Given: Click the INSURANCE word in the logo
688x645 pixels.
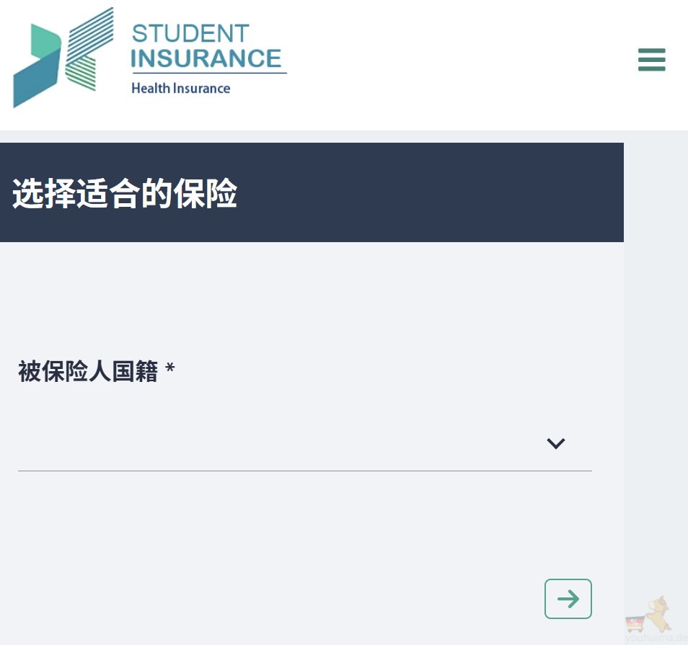Looking at the screenshot, I should point(206,58).
